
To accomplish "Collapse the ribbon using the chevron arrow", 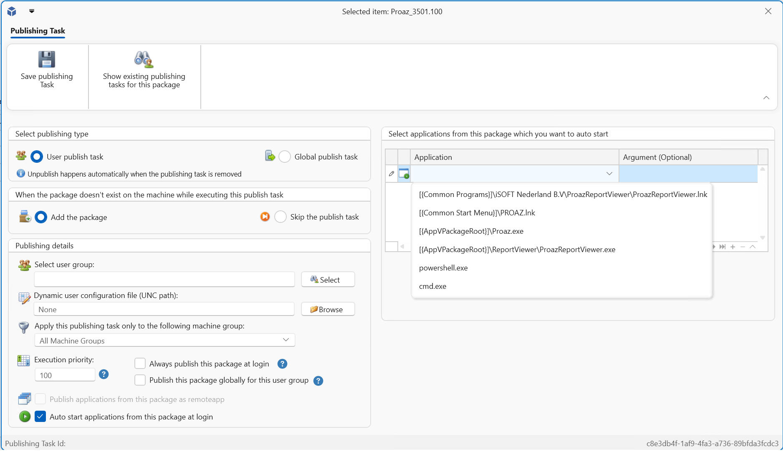I will (x=766, y=98).
